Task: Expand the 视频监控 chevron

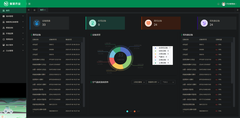Action: click(23, 39)
